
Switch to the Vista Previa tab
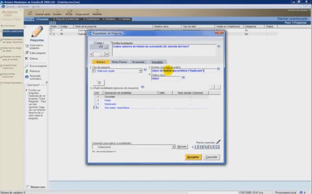[119, 62]
